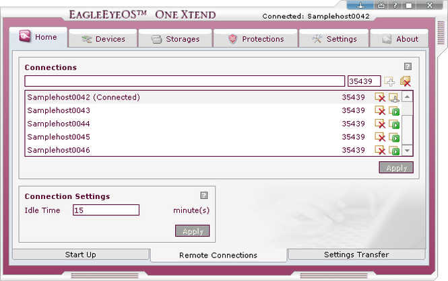Image resolution: width=448 pixels, height=281 pixels.
Task: Switch to the Settings Transfer bottom tab
Action: [356, 255]
